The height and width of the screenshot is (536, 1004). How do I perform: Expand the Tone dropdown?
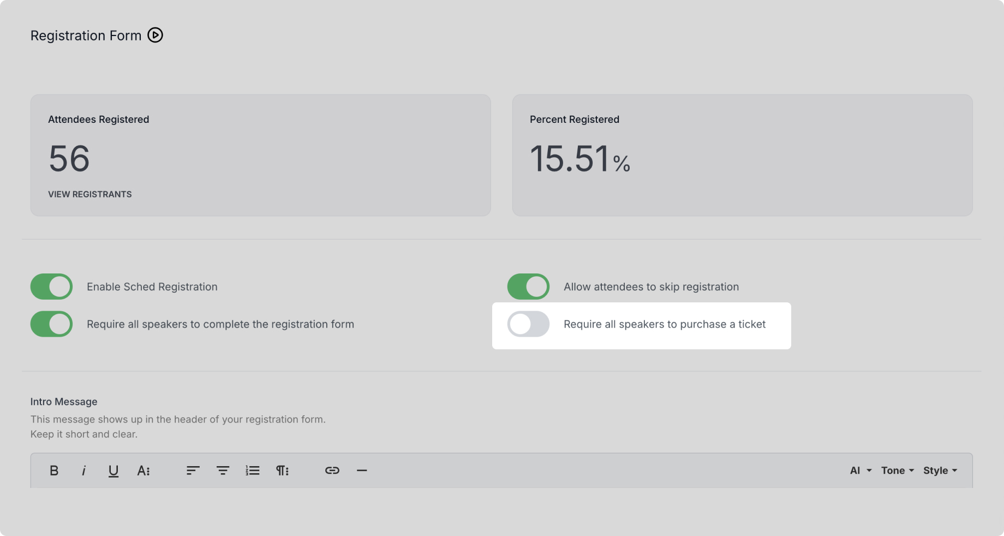tap(897, 471)
